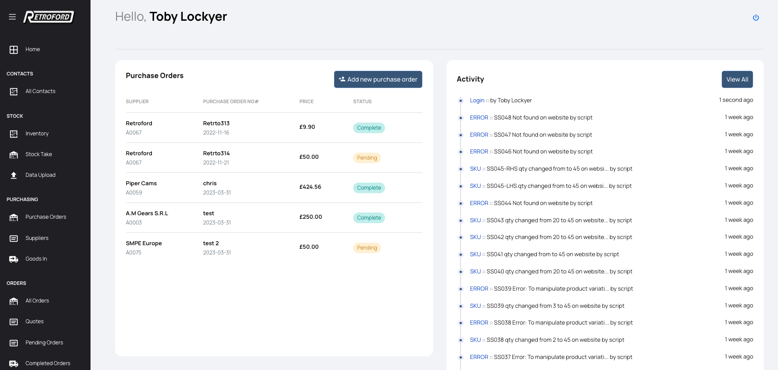Screen dimensions: 778x370
Task: Open the Login activity link
Action: tap(477, 101)
